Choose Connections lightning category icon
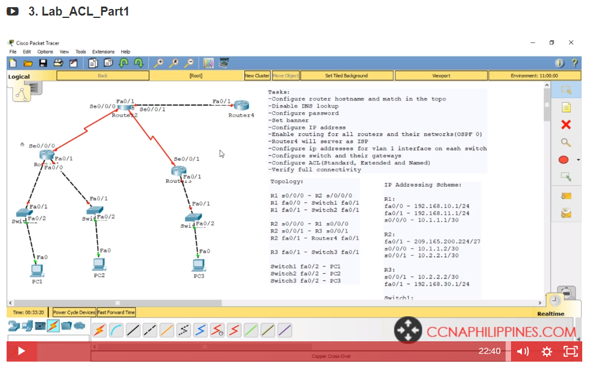This screenshot has width=590, height=367. (x=53, y=326)
